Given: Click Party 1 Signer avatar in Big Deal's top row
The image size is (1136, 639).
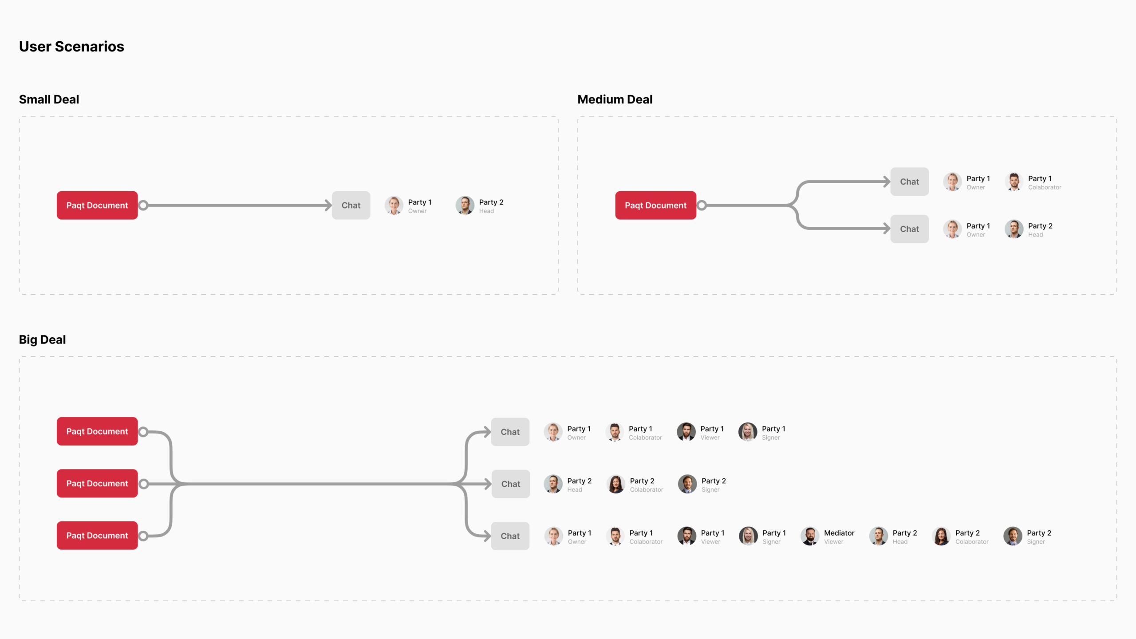Looking at the screenshot, I should tap(748, 432).
